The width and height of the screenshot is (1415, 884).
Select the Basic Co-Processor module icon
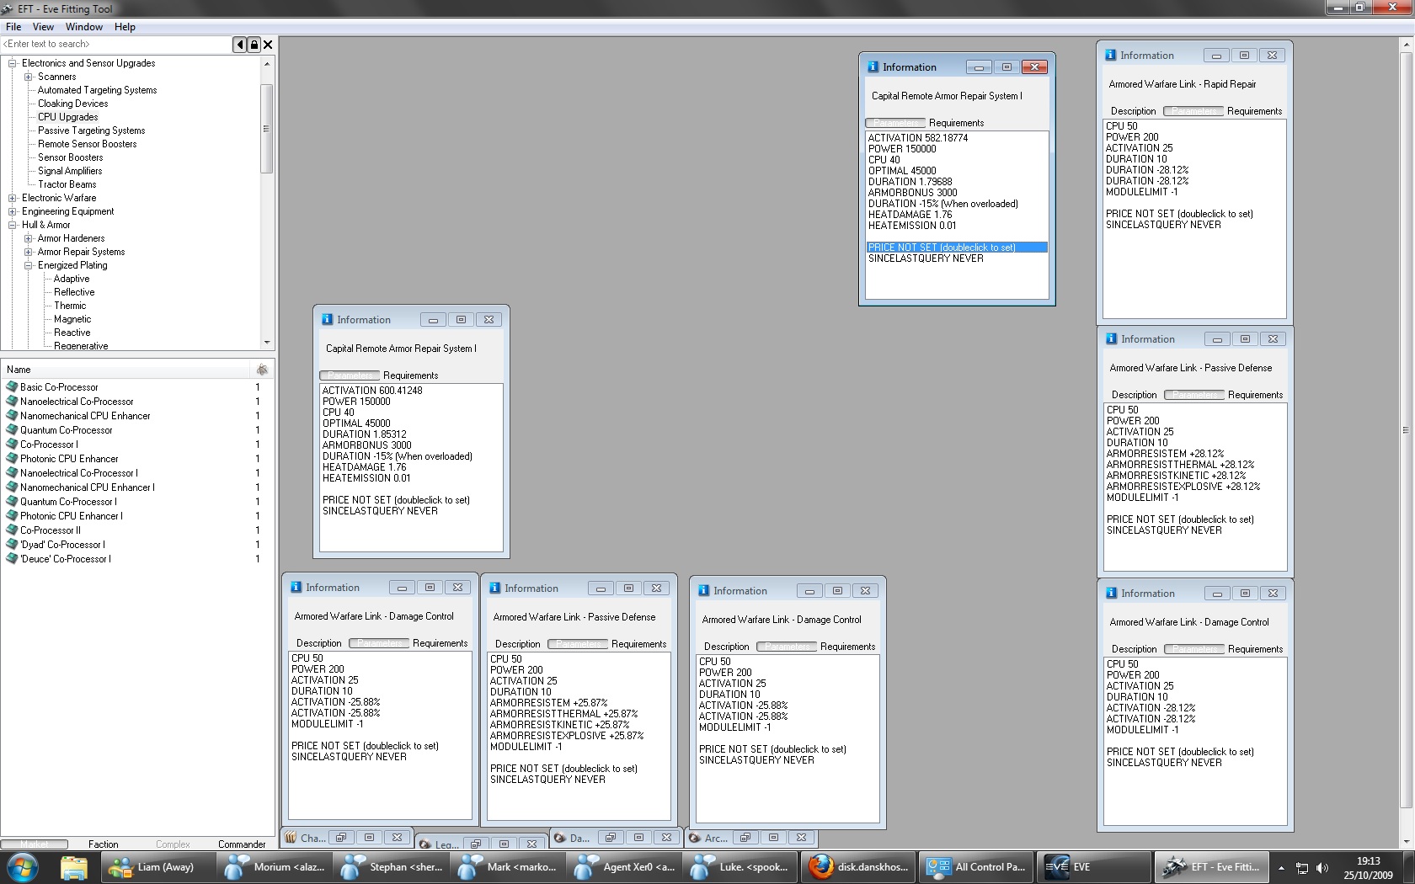click(12, 387)
